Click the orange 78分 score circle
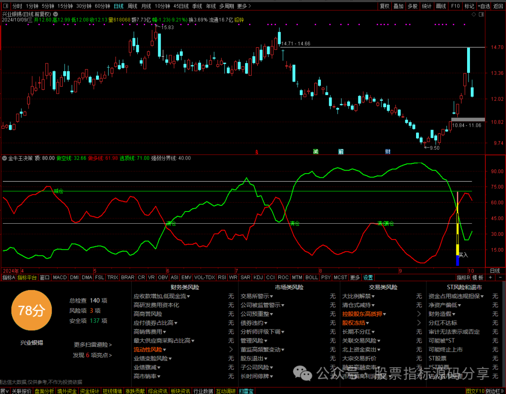The image size is (506, 394). point(31,310)
